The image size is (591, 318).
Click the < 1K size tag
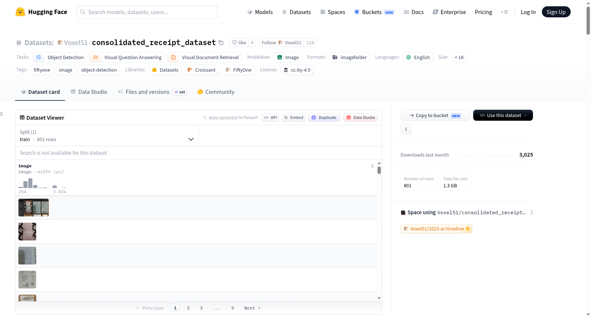point(459,57)
